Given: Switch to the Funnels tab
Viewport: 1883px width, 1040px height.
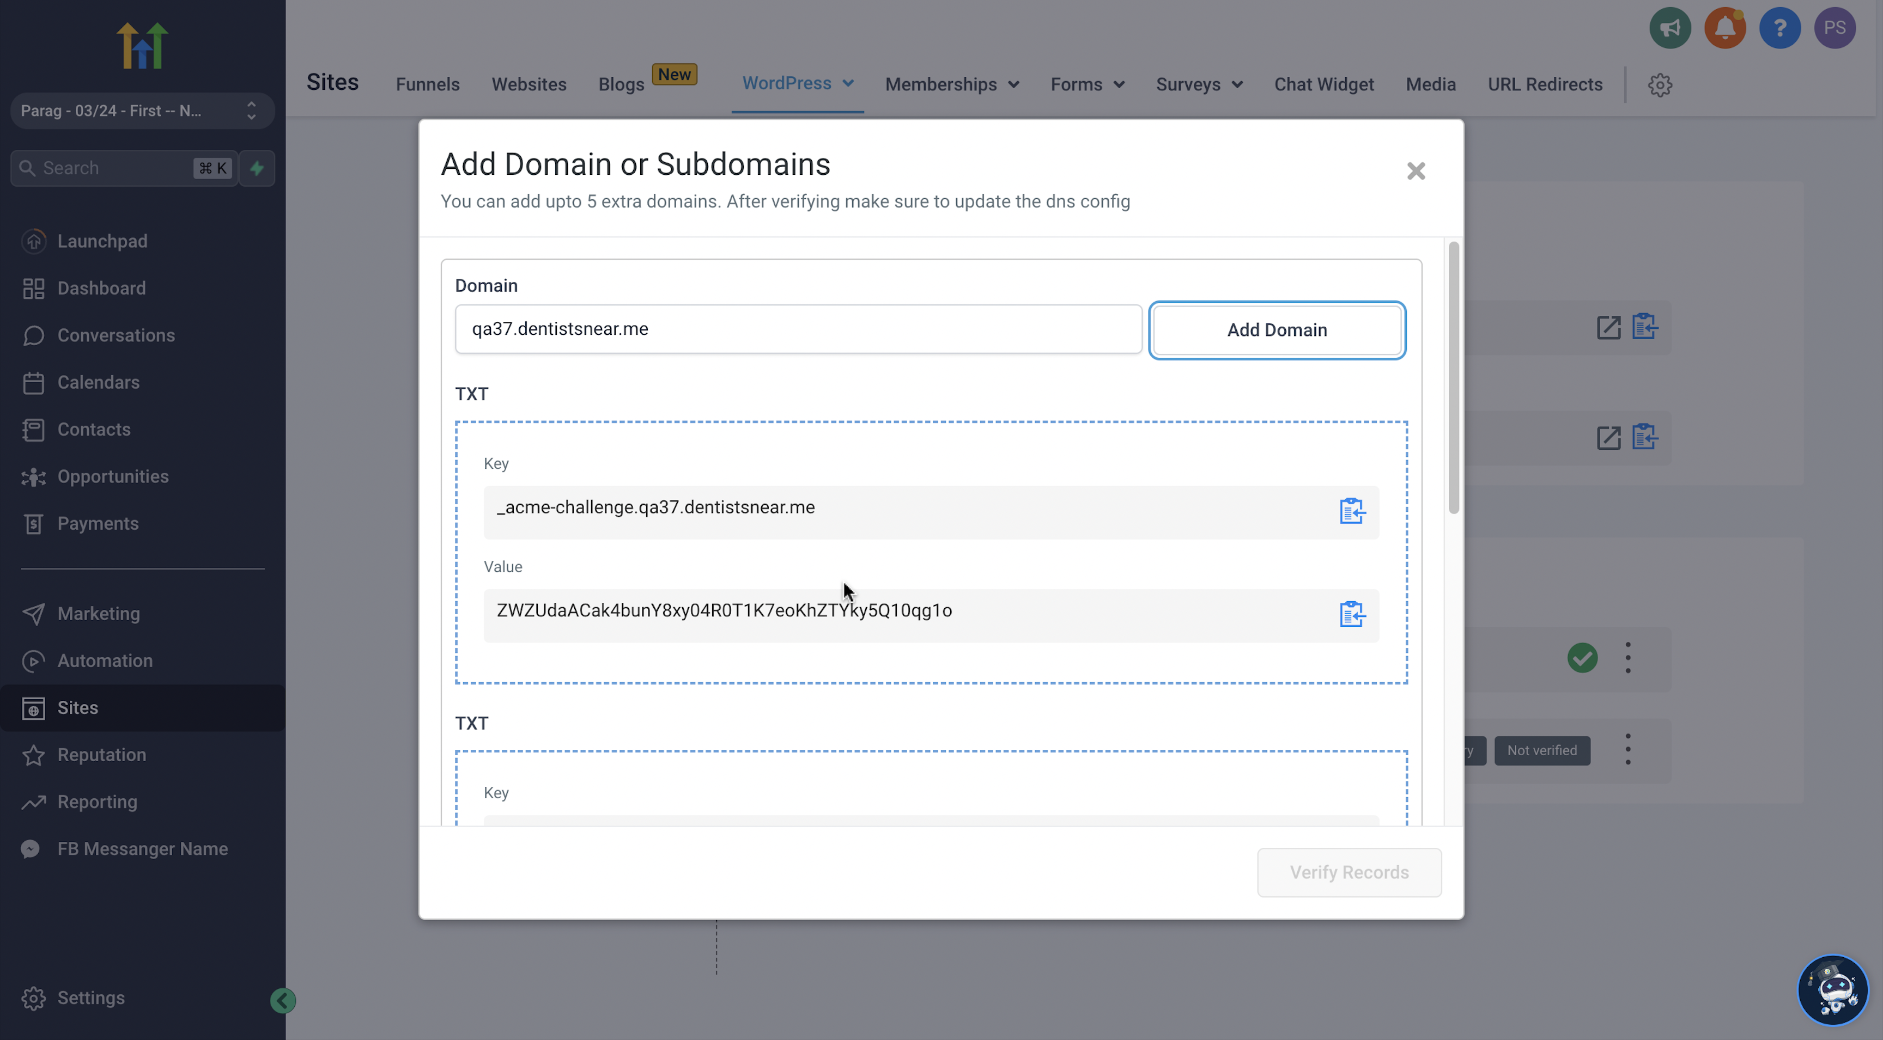Looking at the screenshot, I should pos(427,85).
